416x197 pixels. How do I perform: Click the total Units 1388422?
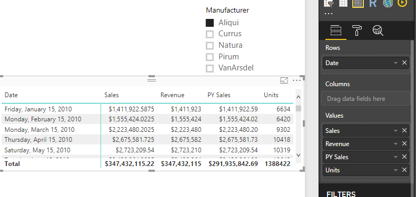point(277,164)
